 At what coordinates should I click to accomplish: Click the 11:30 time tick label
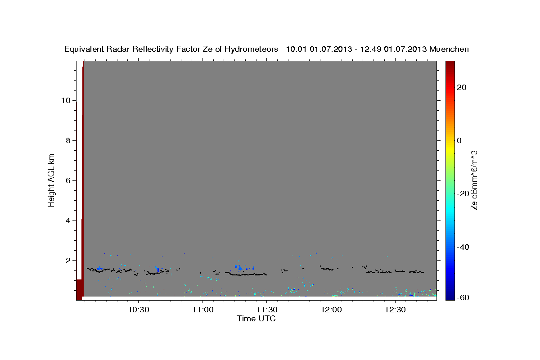[x=267, y=310]
